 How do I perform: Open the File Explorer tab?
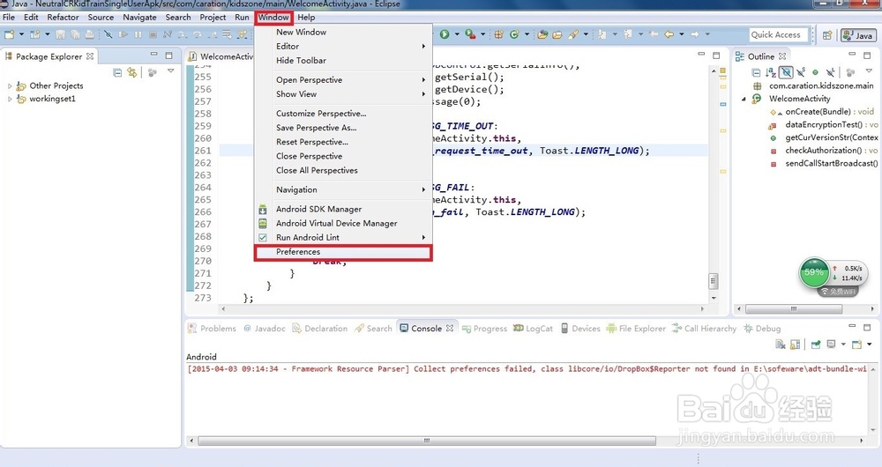tap(636, 328)
